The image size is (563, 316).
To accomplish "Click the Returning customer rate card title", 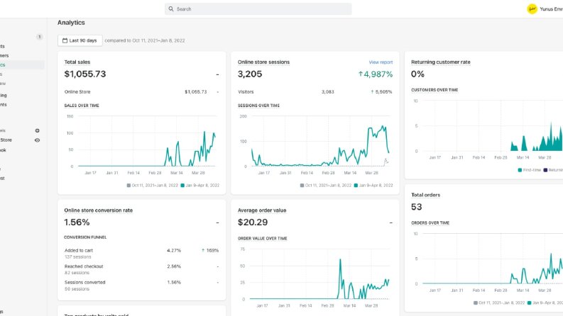I will tap(441, 62).
